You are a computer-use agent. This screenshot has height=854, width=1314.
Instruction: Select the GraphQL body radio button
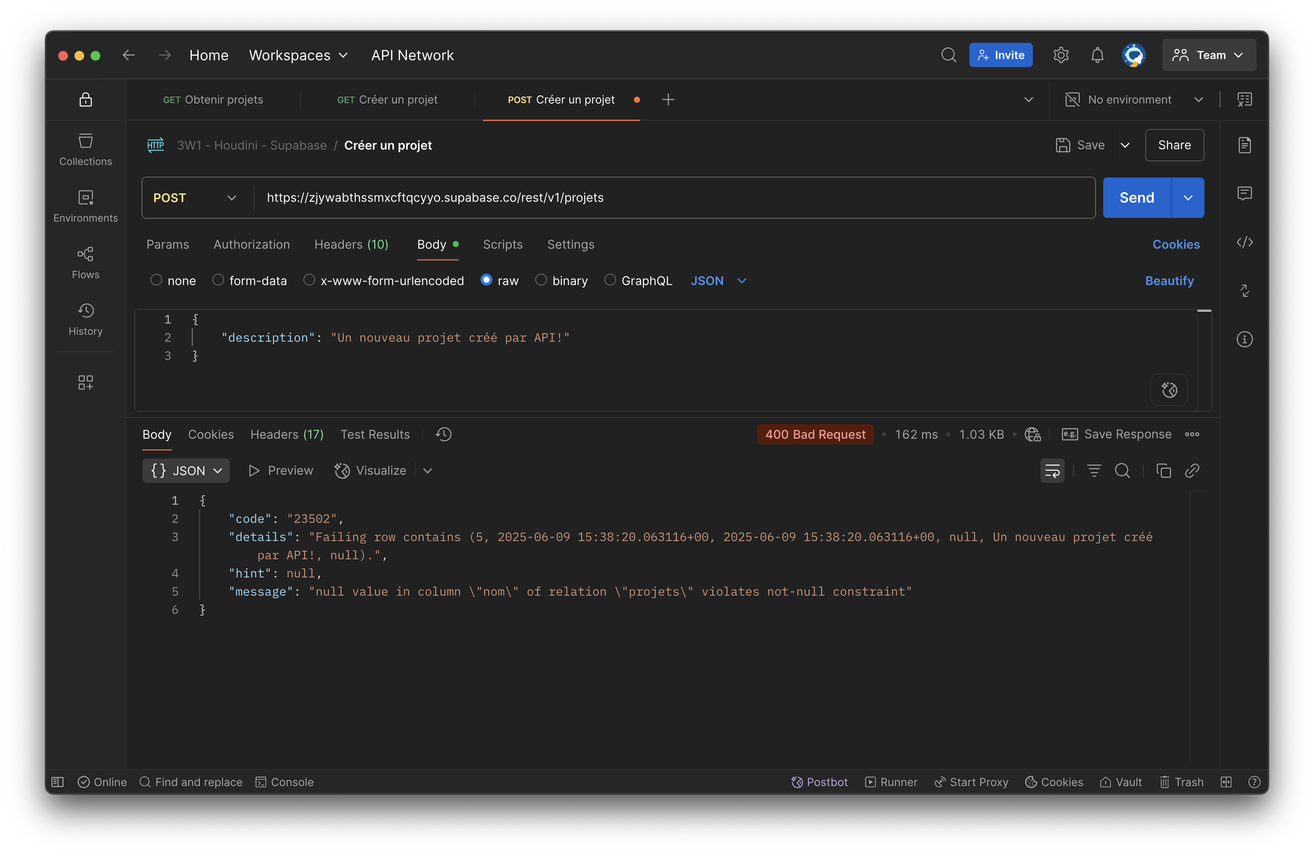click(x=610, y=280)
